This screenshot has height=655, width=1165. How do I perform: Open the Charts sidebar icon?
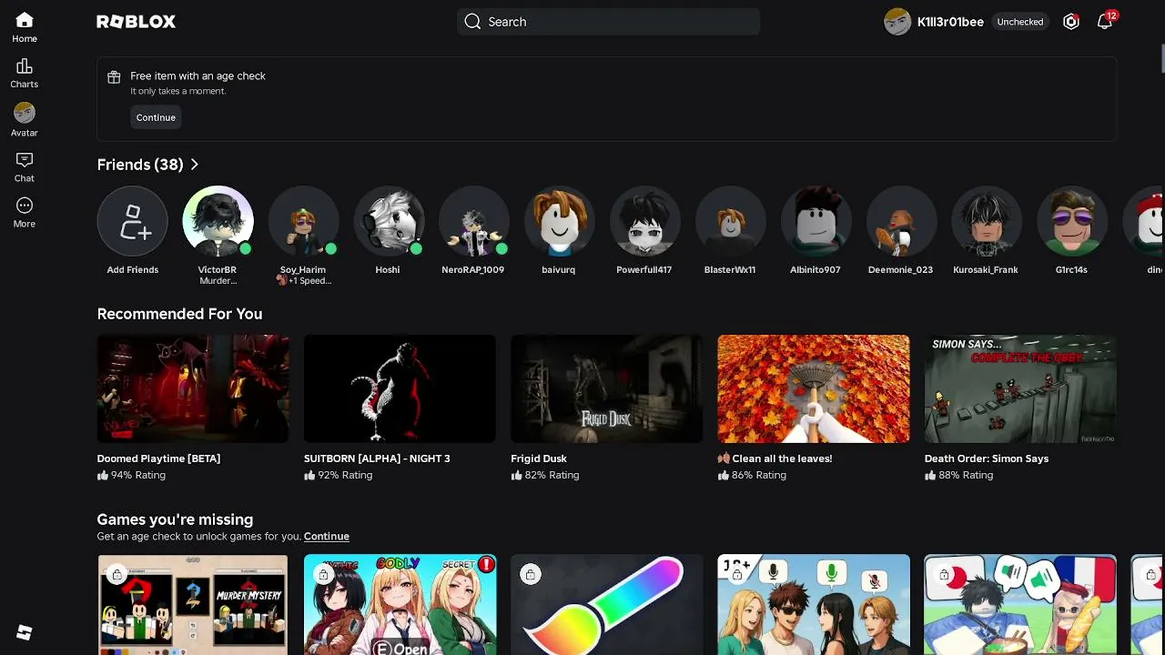tap(25, 66)
